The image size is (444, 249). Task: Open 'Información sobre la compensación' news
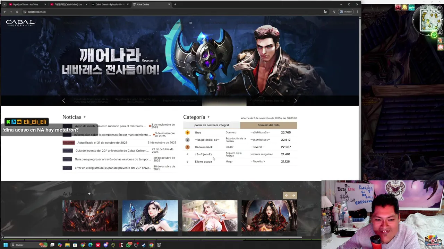(112, 135)
